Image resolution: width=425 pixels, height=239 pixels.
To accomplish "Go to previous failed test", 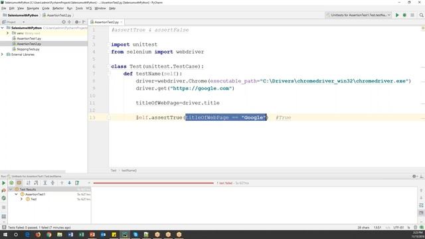I will coord(62,183).
